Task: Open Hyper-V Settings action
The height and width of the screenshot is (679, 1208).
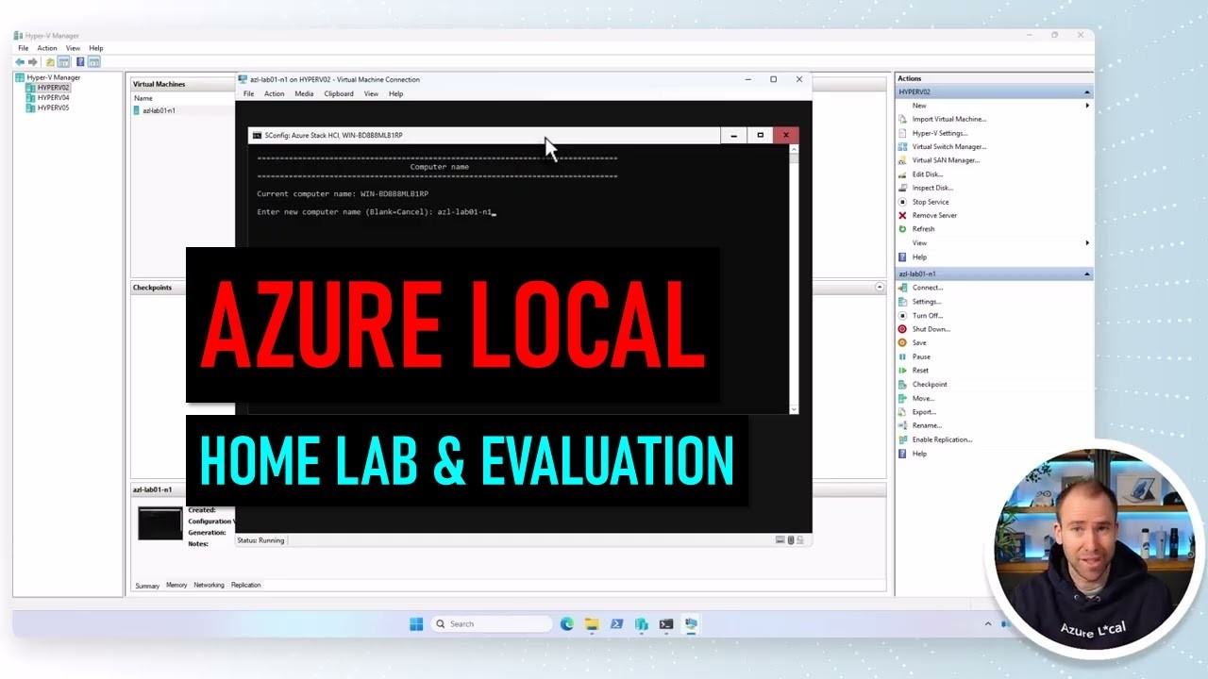Action: coord(939,133)
